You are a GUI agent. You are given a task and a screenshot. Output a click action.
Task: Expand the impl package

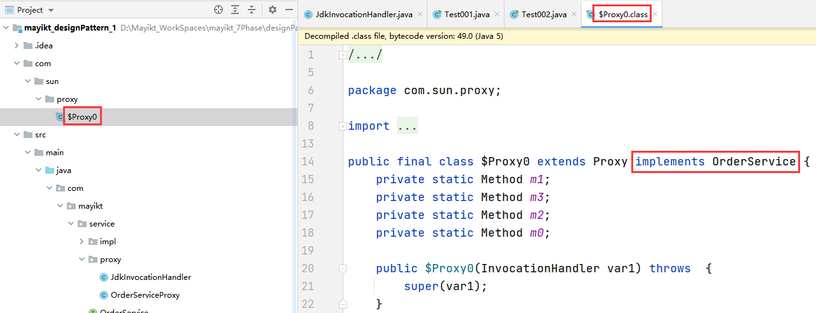point(82,242)
